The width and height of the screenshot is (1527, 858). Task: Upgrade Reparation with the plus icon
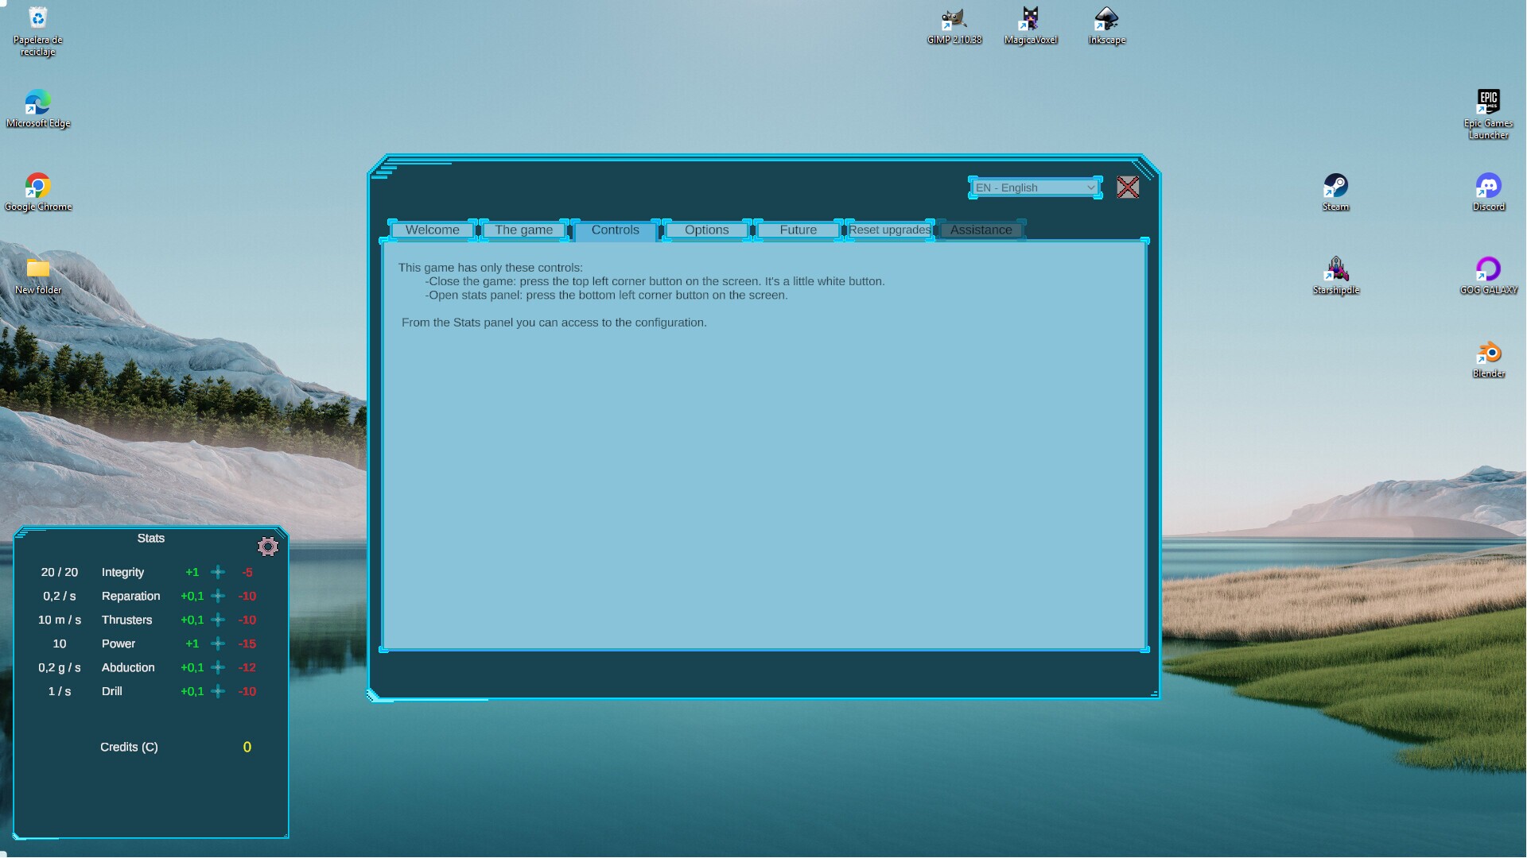217,596
